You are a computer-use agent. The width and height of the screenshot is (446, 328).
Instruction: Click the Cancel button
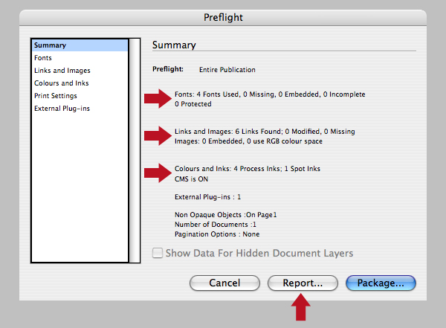[224, 283]
